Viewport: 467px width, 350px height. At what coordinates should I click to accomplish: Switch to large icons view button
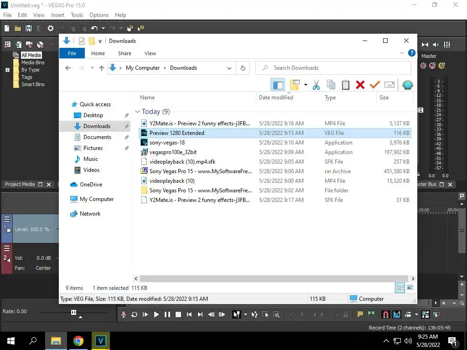pos(410,288)
